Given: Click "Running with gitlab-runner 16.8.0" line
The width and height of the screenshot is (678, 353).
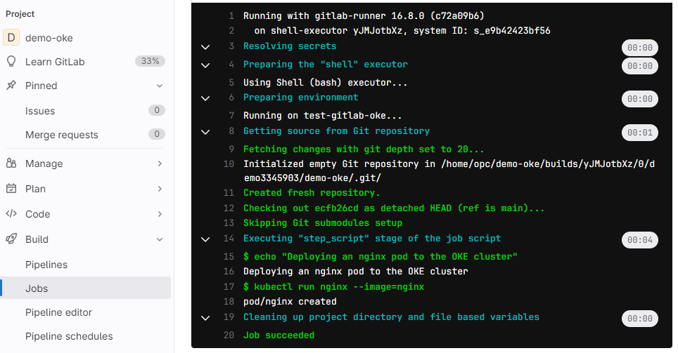Looking at the screenshot, I should [364, 16].
